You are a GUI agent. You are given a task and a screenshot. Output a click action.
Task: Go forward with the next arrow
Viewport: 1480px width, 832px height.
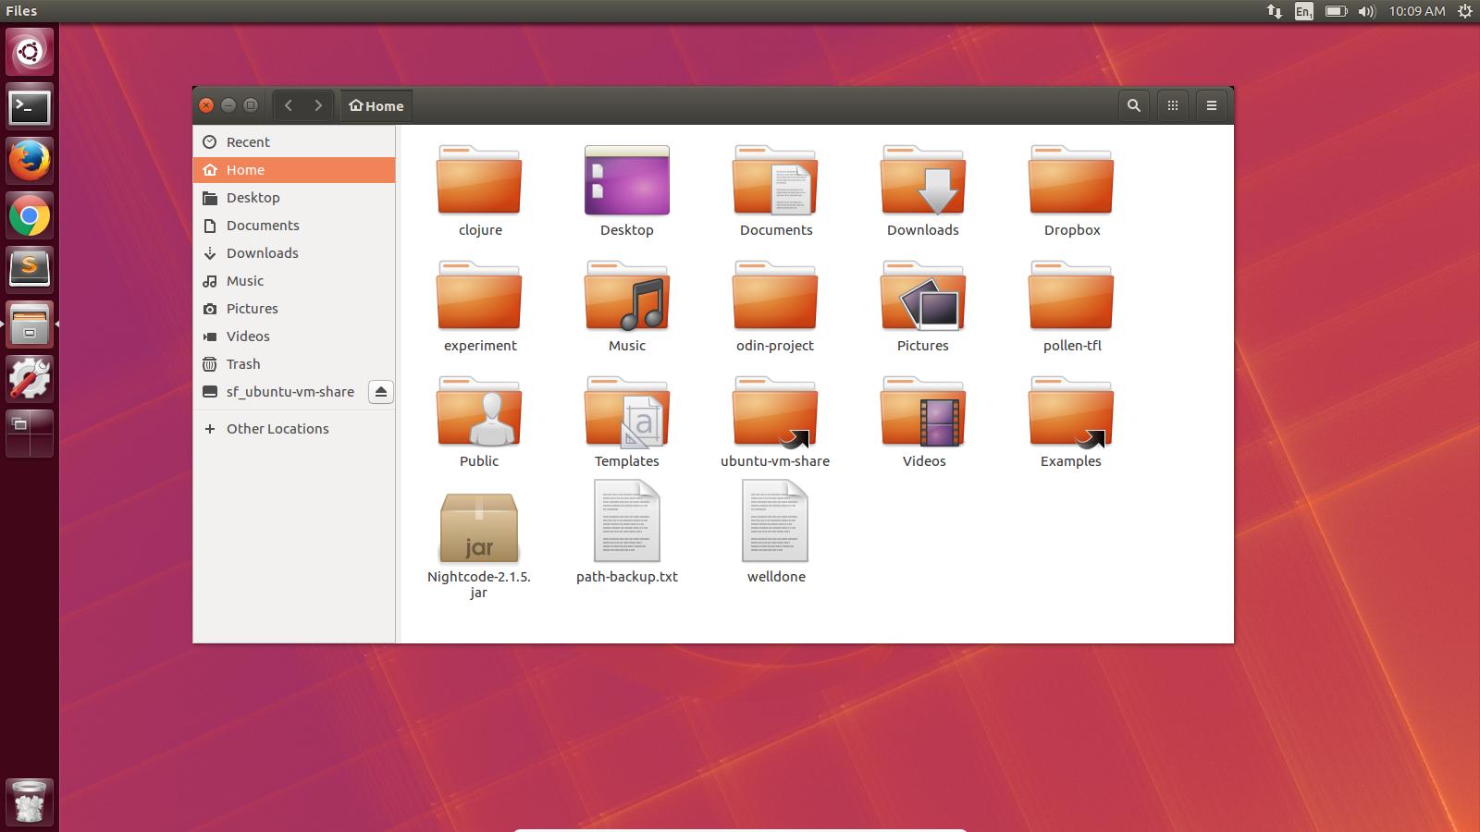(317, 105)
